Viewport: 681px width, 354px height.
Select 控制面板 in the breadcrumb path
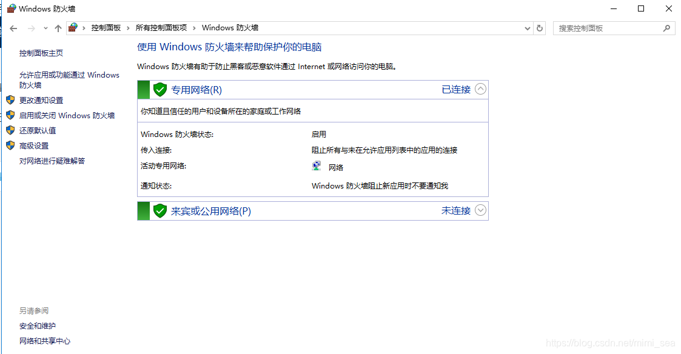tap(106, 28)
